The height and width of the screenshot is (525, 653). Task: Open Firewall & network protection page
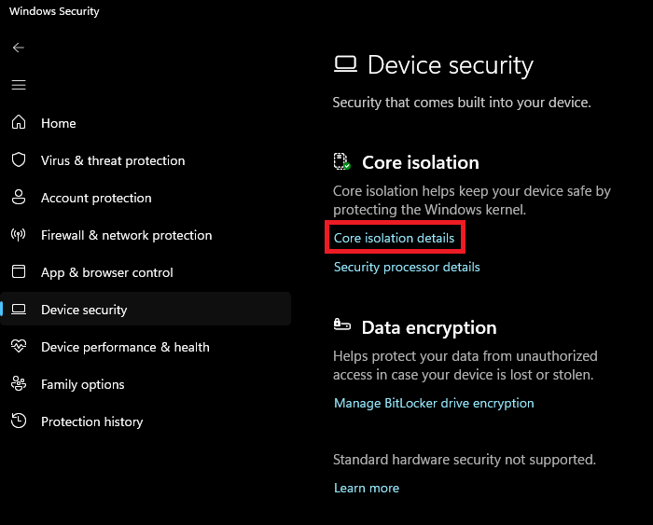[x=126, y=235]
